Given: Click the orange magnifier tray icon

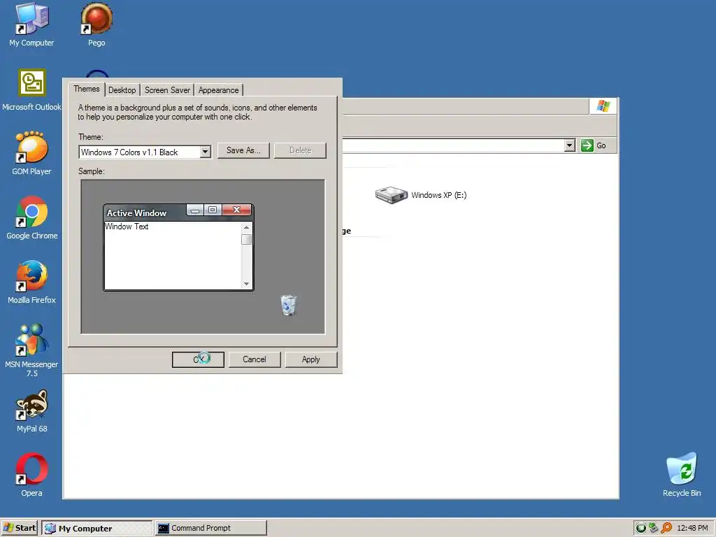Looking at the screenshot, I should (666, 528).
